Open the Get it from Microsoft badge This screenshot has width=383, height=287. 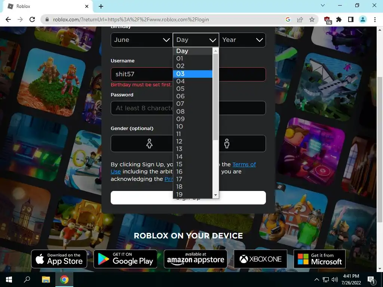319,259
